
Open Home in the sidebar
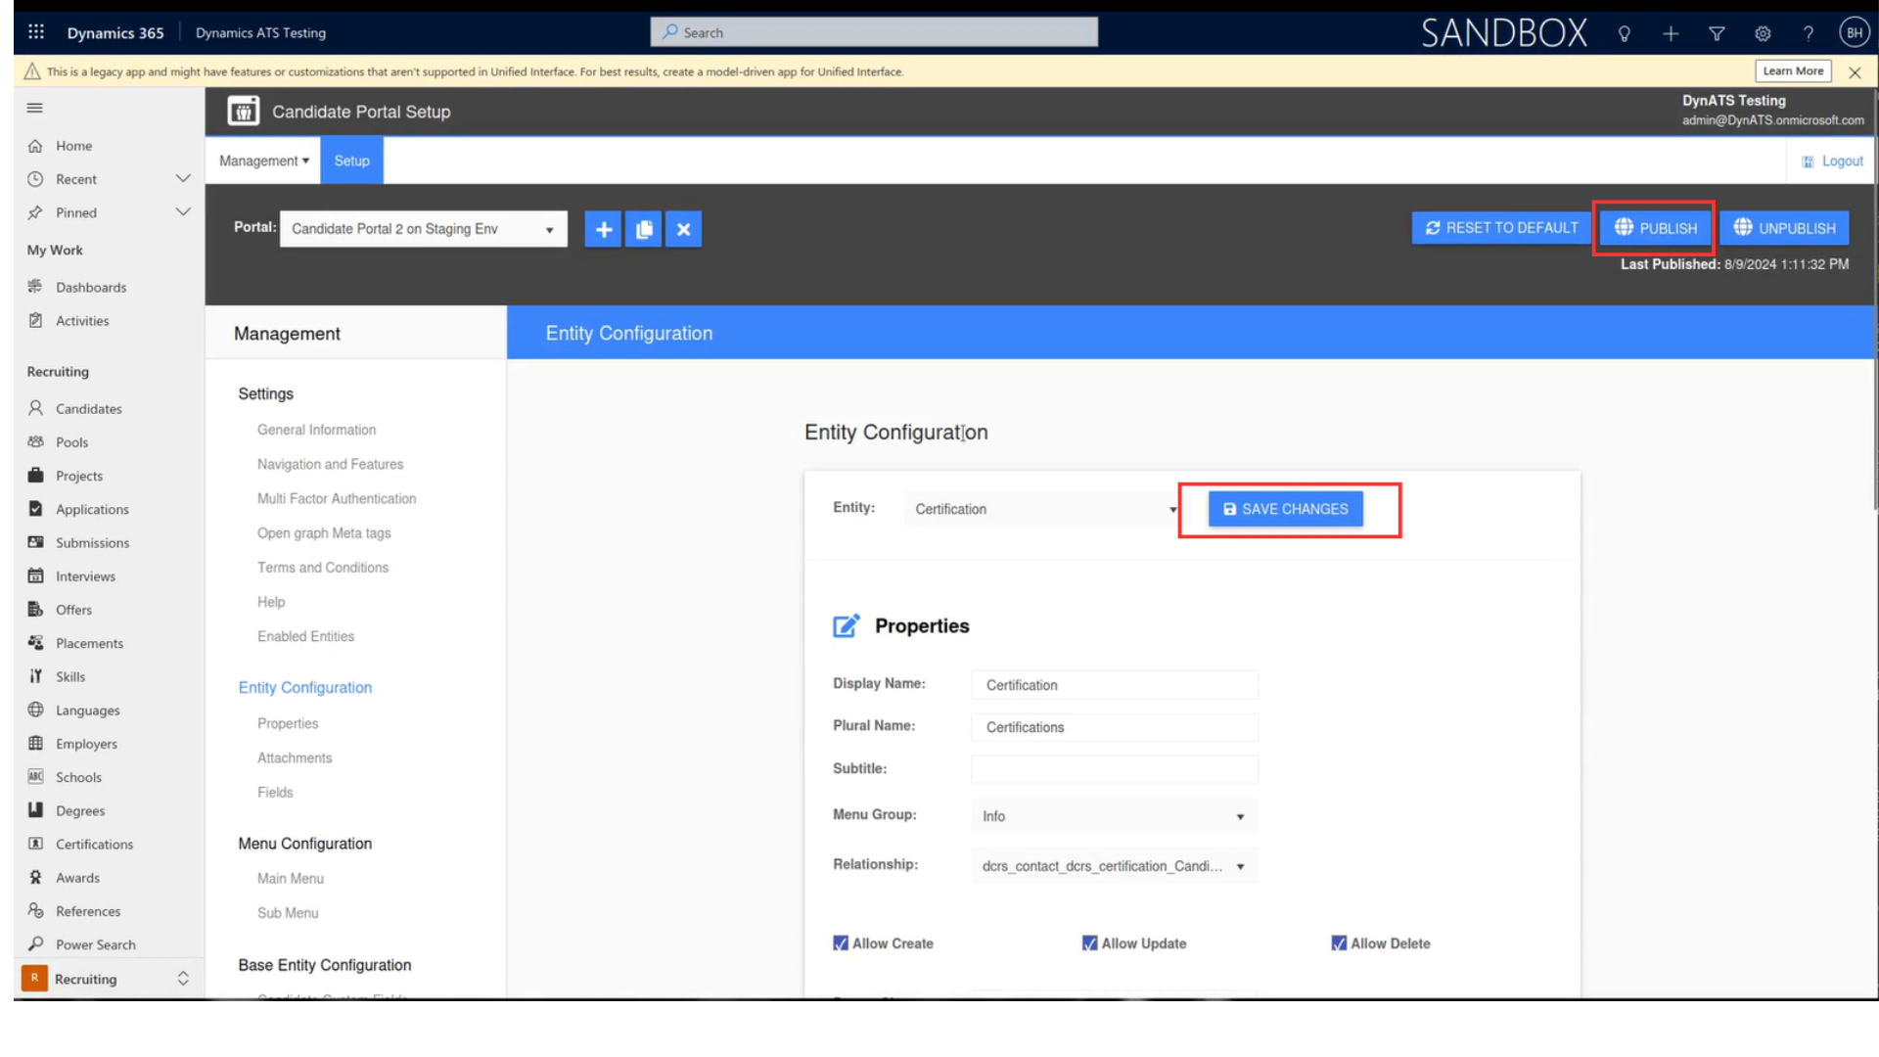pos(73,146)
